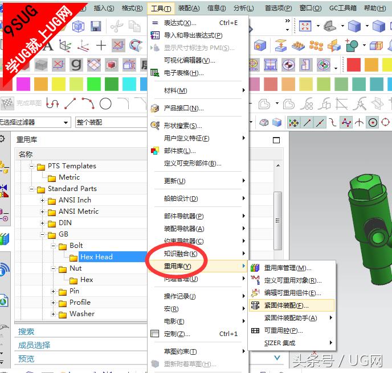Viewport: 392px width, 373px height.
Task: Open the Assemblies (装配) menu
Action: pyautogui.click(x=189, y=8)
